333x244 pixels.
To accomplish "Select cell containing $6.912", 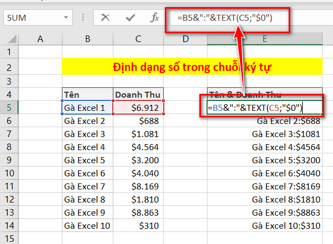I will click(138, 108).
